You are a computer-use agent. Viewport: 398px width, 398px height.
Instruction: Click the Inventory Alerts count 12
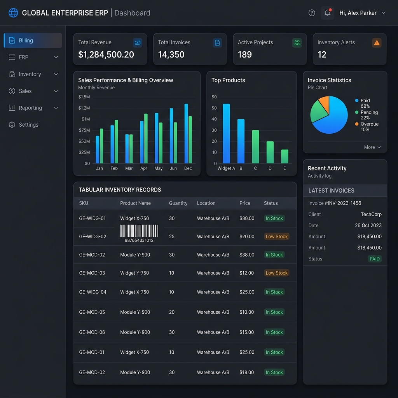coord(322,54)
